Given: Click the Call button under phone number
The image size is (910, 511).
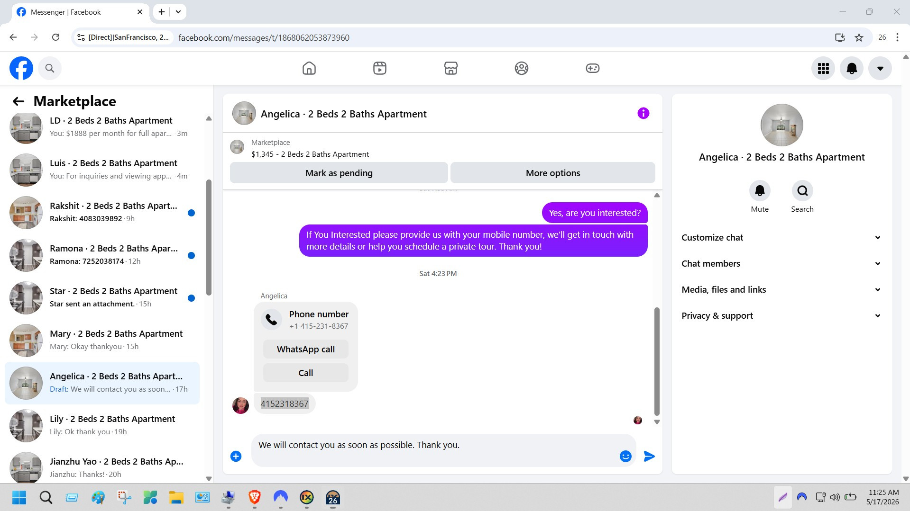Looking at the screenshot, I should tap(306, 373).
